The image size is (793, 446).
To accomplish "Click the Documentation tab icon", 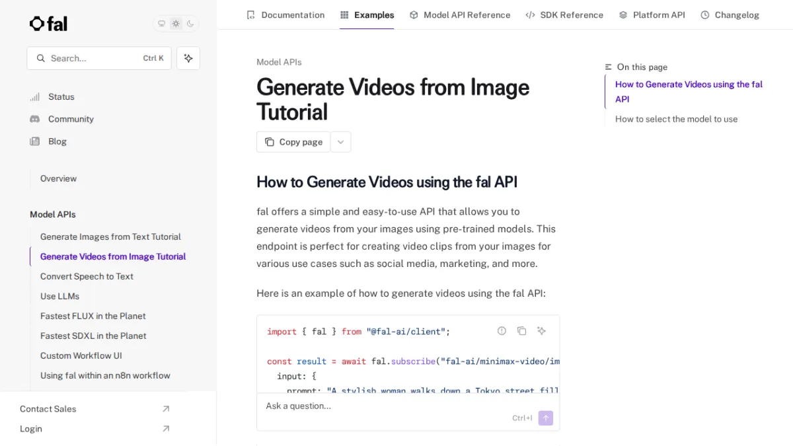I will 250,15.
